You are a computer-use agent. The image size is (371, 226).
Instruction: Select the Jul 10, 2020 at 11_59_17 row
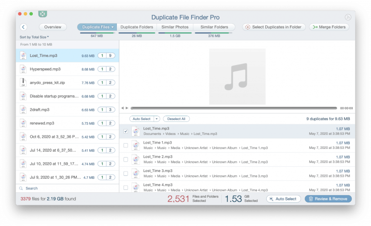[x=68, y=164]
